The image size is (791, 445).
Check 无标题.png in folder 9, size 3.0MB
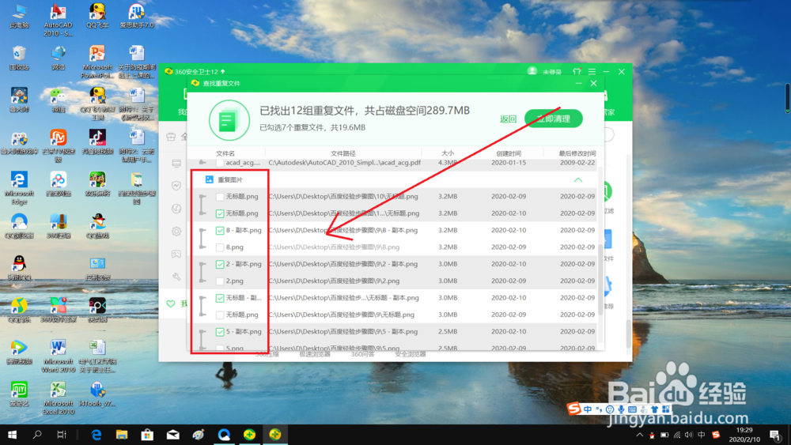[x=219, y=315]
